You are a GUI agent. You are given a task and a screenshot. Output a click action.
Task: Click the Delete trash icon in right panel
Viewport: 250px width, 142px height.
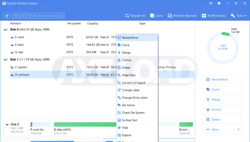pos(208,120)
